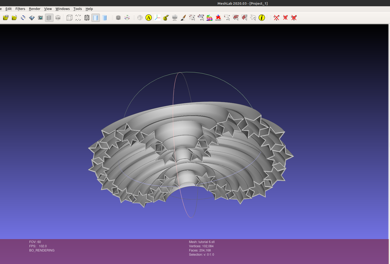
Task: Expand the Help menu
Action: click(89, 9)
